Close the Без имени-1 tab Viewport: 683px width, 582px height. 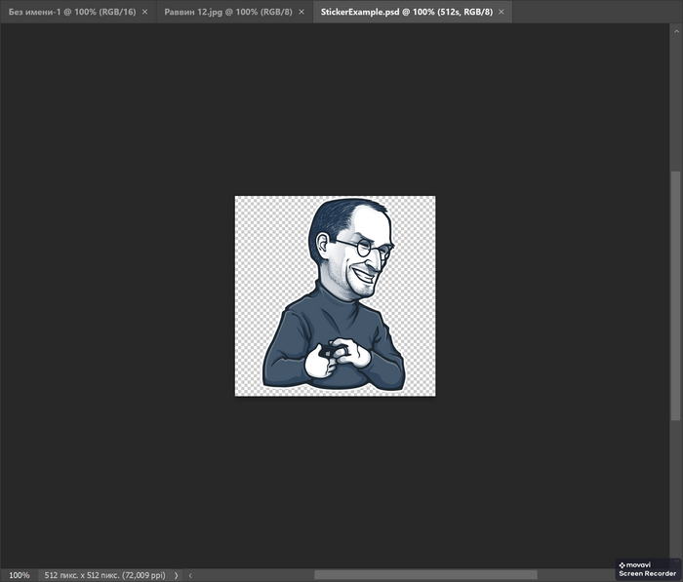coord(145,12)
